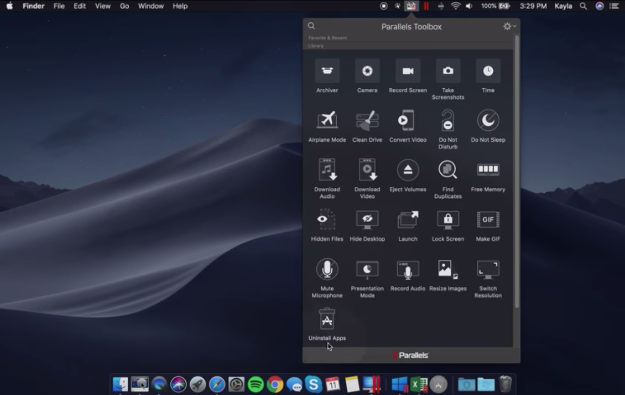Launch the Camera tool
This screenshot has width=625, height=395.
(x=367, y=71)
